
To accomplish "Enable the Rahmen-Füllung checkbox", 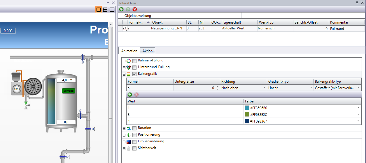I will click(134, 61).
